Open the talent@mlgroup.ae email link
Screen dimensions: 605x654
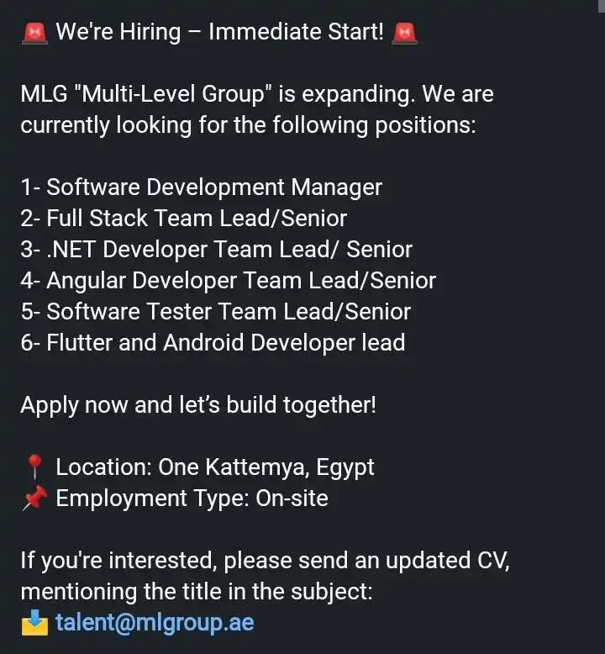(155, 623)
